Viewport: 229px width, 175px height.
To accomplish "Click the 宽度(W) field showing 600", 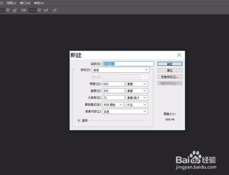I will pos(114,84).
